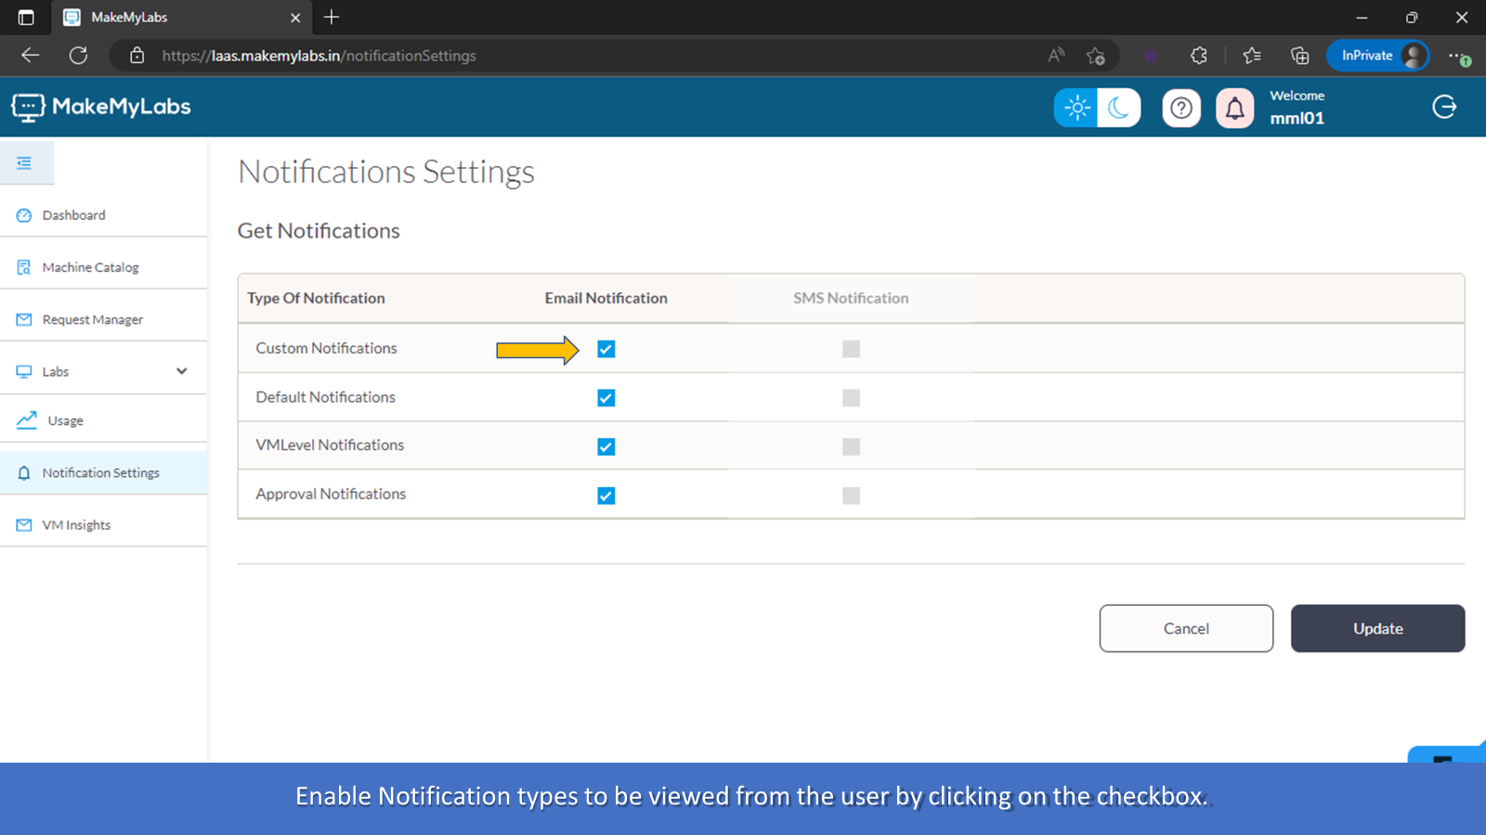The image size is (1486, 835).
Task: Open help via question mark icon
Action: (1181, 109)
